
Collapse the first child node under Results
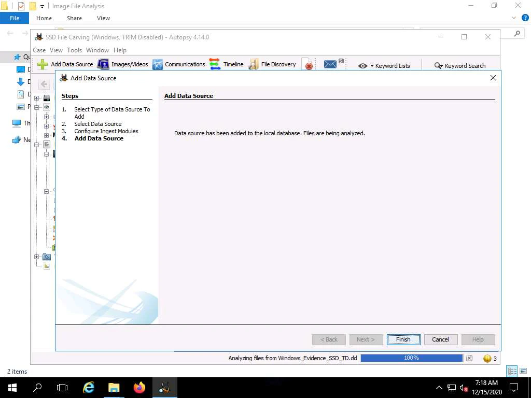pyautogui.click(x=46, y=154)
